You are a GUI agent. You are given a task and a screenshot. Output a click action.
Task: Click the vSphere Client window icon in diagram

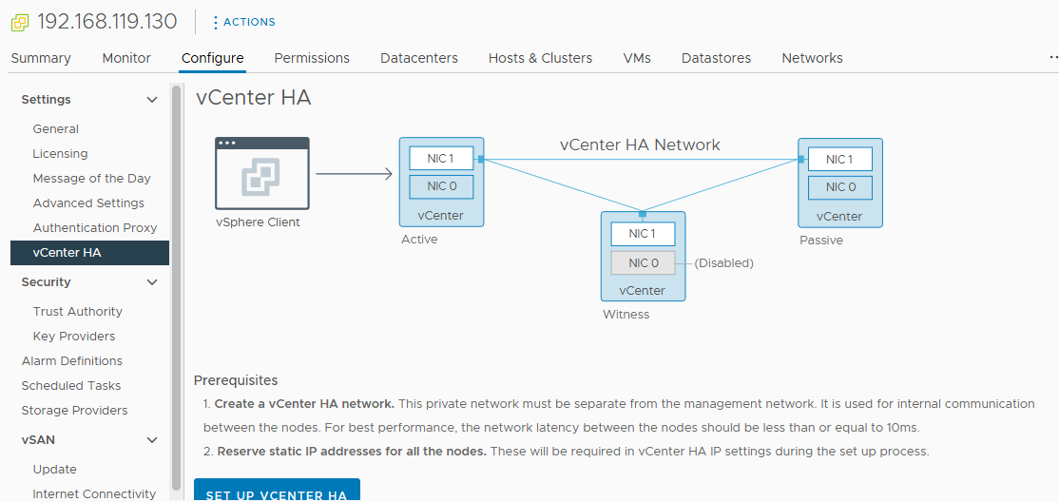coord(262,174)
